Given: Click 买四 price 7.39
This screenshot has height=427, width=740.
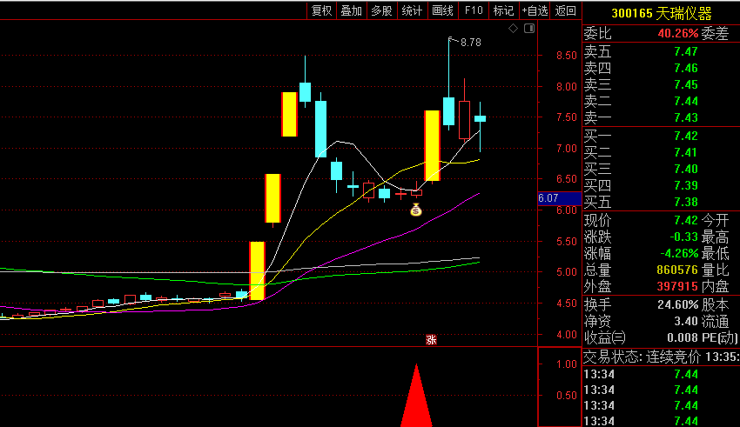Looking at the screenshot, I should (686, 186).
